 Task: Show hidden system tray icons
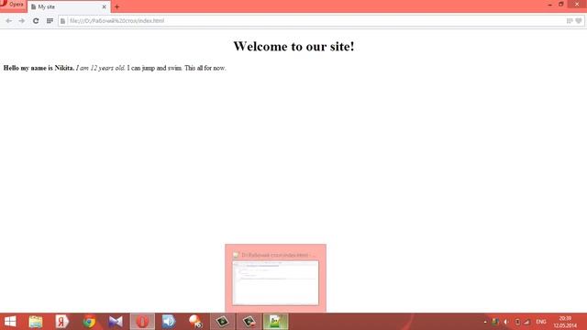[485, 322]
